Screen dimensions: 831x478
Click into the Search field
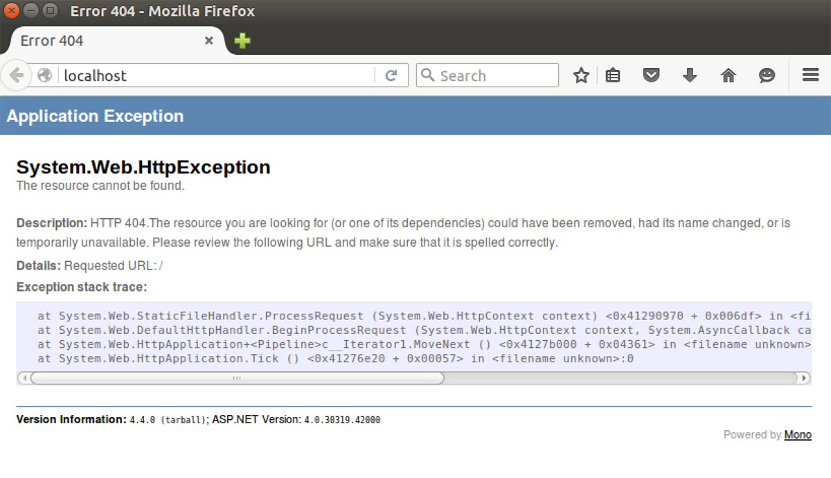tap(488, 76)
